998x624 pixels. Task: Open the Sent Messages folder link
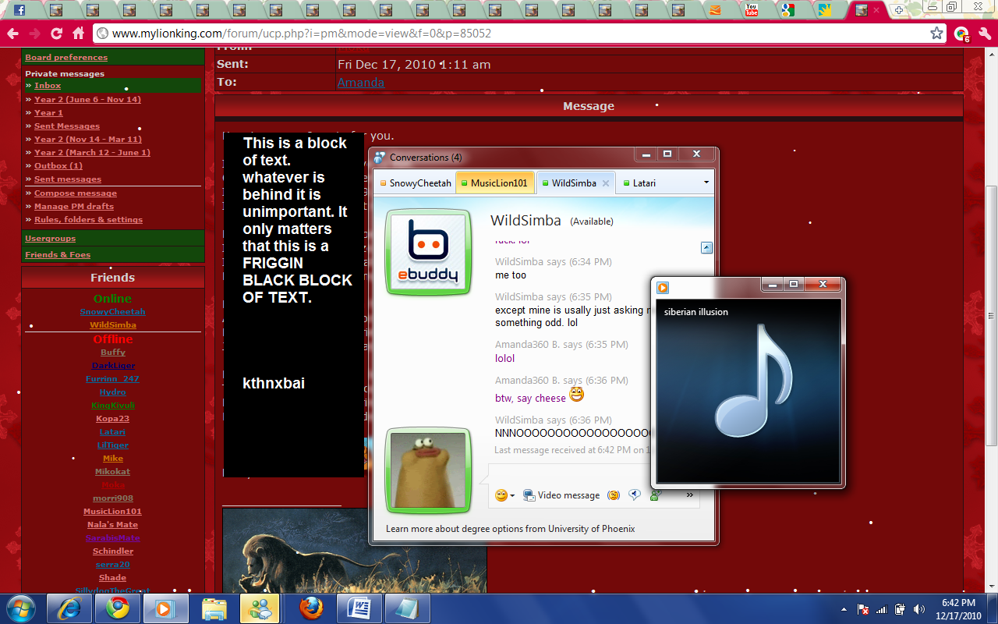(x=67, y=126)
